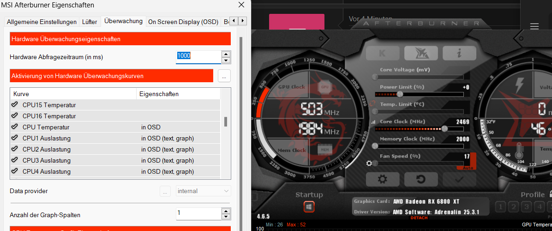The height and width of the screenshot is (231, 552).
Task: Toggle checkmark for CPU4 Auslastung
Action: tap(14, 172)
